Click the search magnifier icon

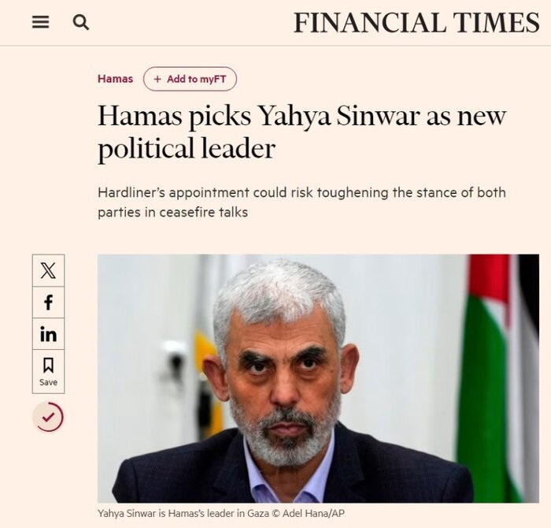click(80, 23)
